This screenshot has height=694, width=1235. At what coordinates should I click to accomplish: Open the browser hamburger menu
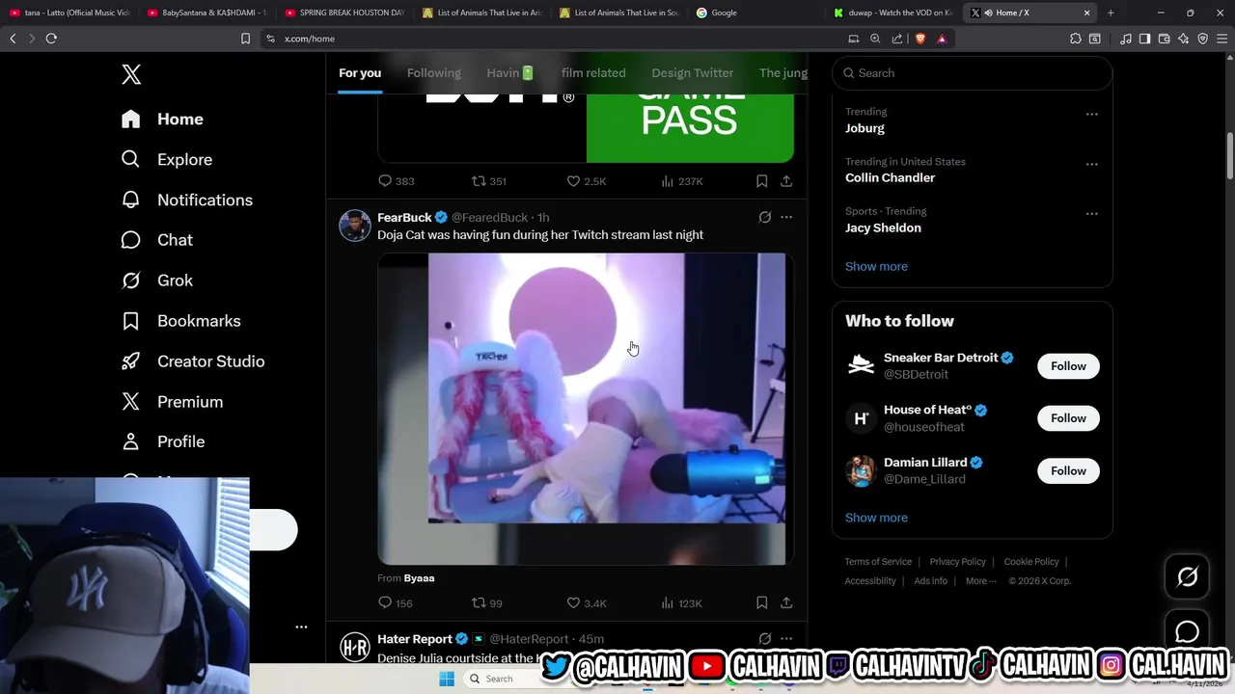(1221, 39)
